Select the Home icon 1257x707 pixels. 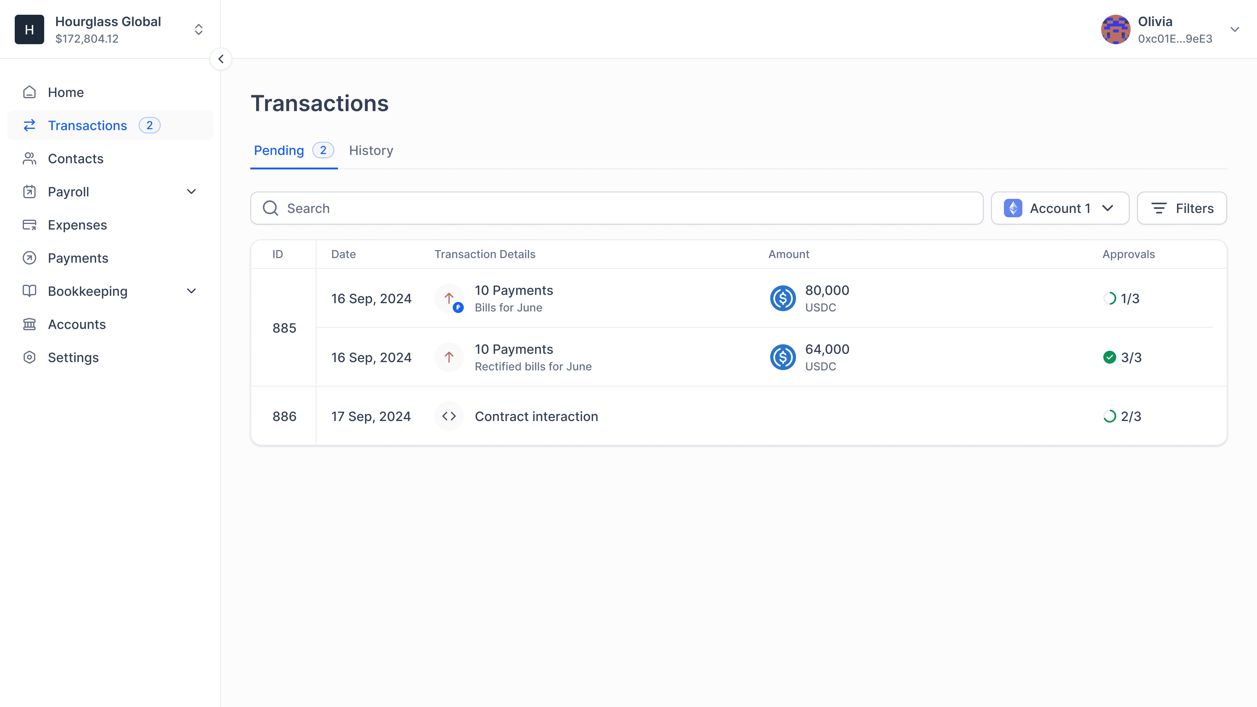29,92
